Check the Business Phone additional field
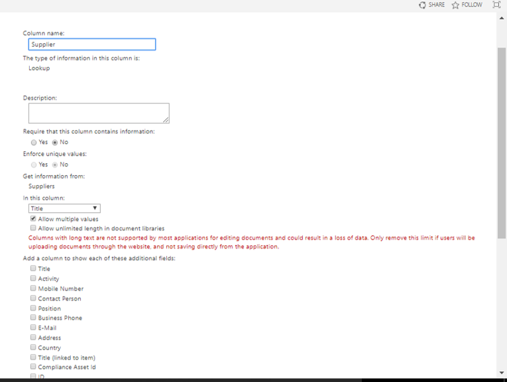This screenshot has width=507, height=382. coord(33,317)
